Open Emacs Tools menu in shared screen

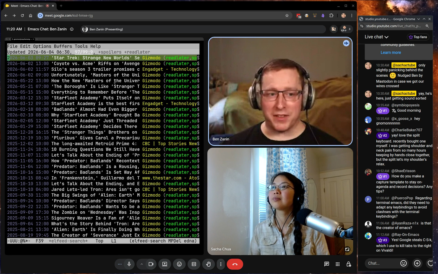point(81,46)
